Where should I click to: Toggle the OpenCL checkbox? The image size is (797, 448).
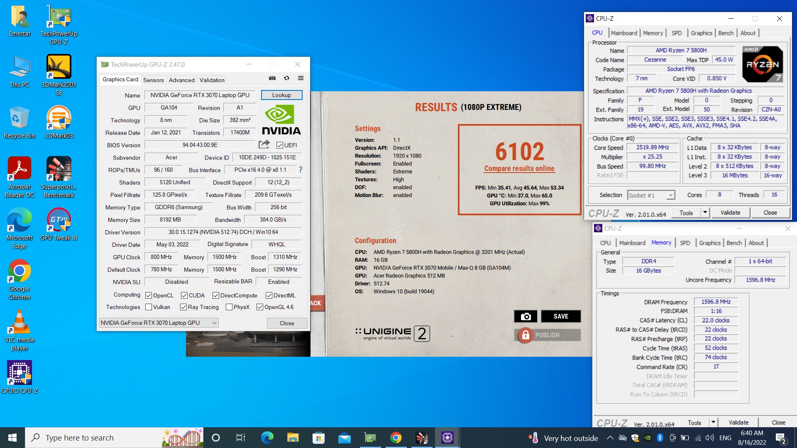click(x=149, y=295)
